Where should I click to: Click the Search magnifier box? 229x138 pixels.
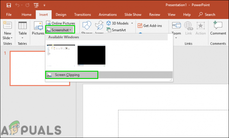[207, 14]
